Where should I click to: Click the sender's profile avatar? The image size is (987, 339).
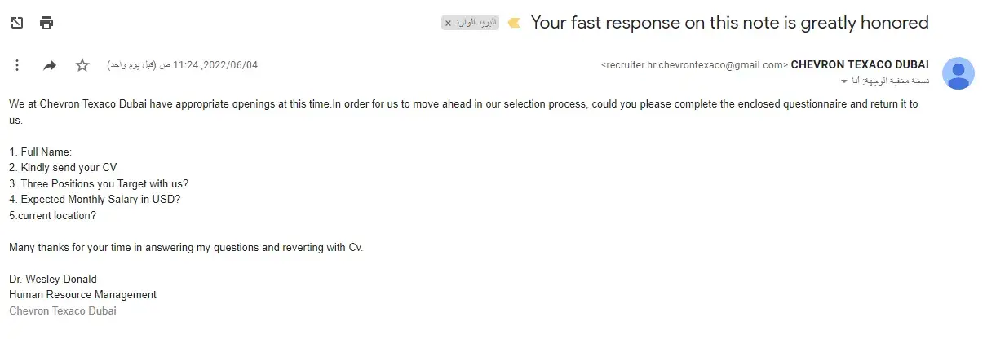point(958,73)
